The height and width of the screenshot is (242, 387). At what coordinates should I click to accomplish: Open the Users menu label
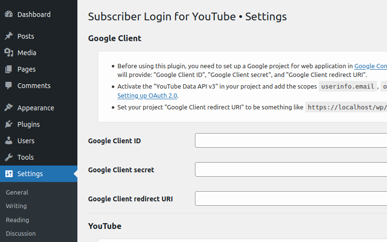(26, 141)
